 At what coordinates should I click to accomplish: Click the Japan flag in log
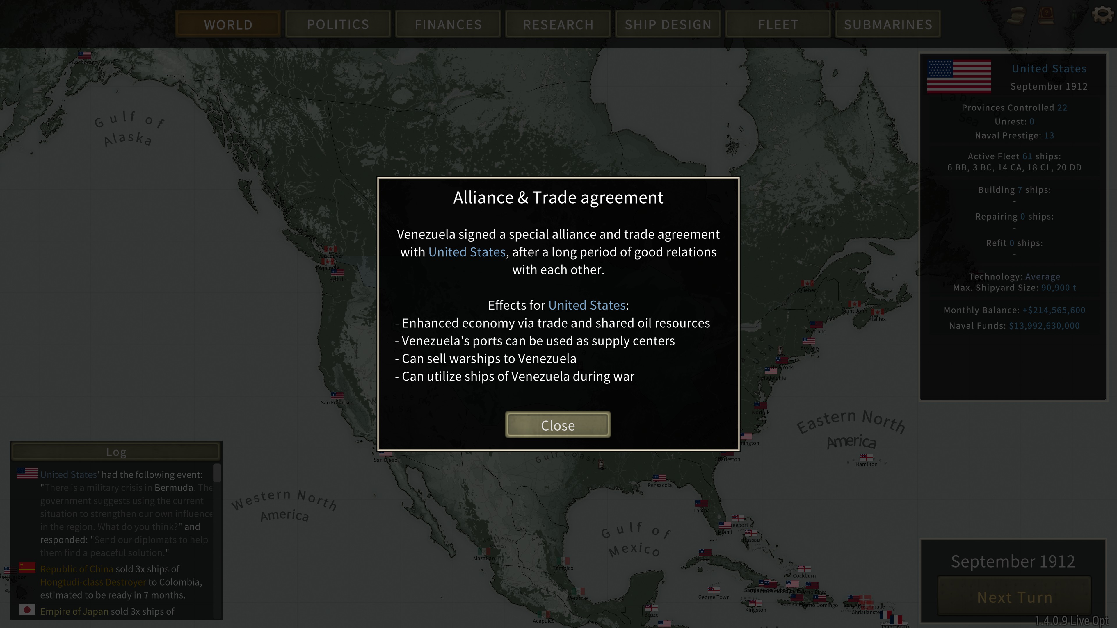27,610
